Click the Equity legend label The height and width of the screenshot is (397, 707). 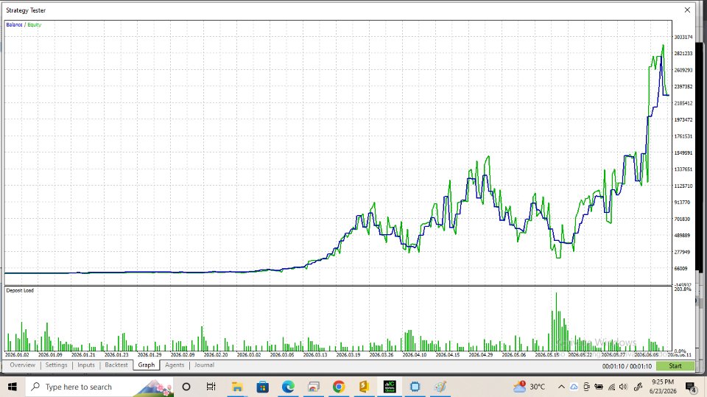35,25
